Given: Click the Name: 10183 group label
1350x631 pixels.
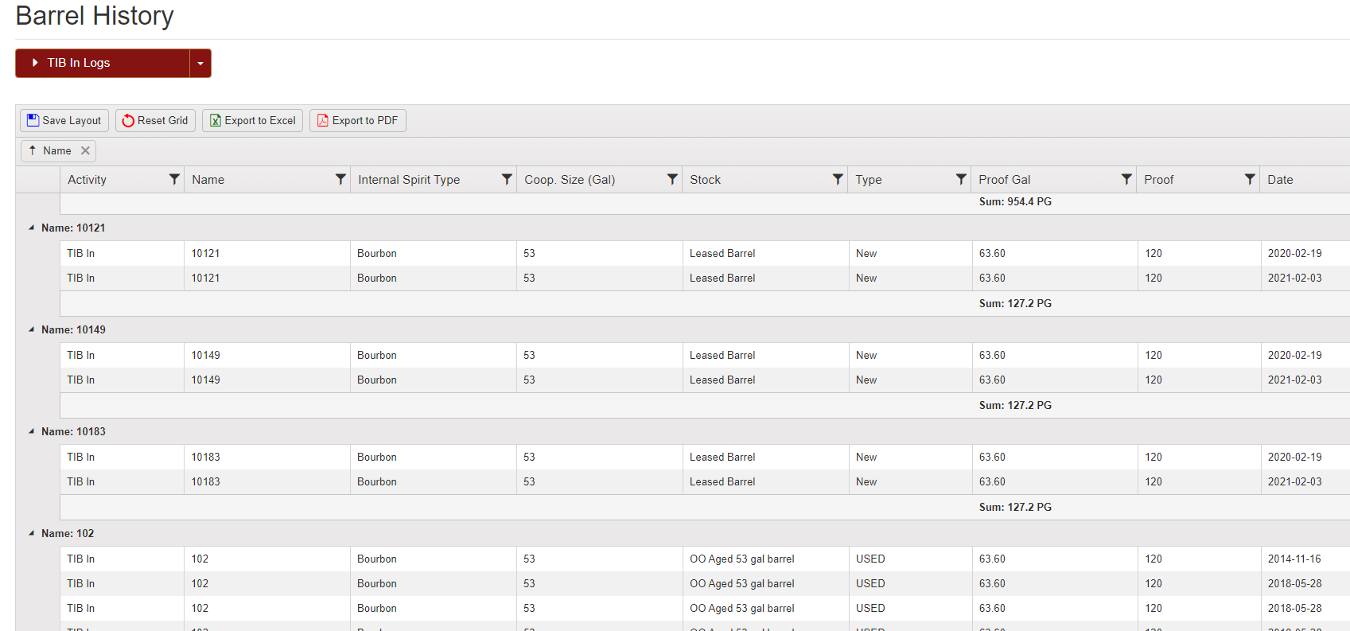Looking at the screenshot, I should [73, 431].
